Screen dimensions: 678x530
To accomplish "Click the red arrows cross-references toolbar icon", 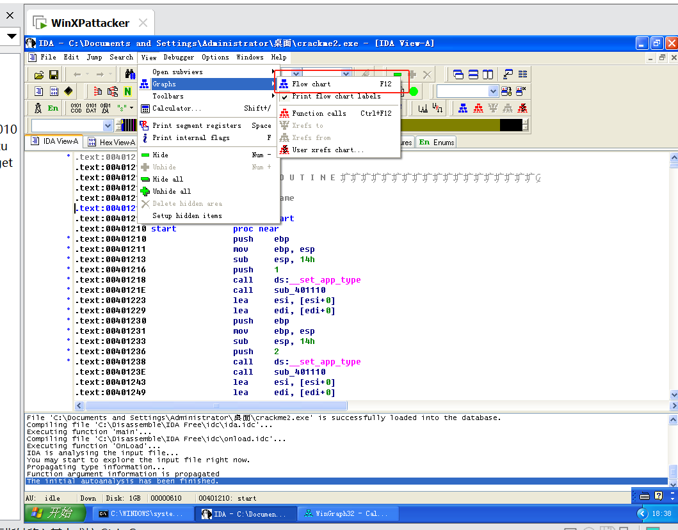I will [x=98, y=91].
